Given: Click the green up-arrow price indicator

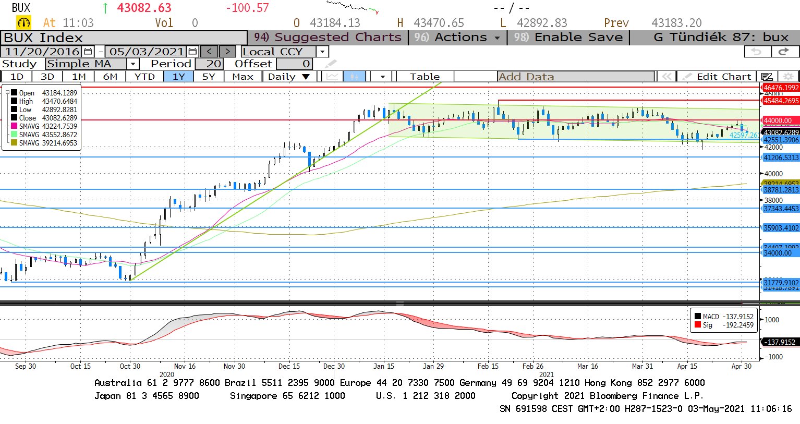Looking at the screenshot, I should pos(105,8).
